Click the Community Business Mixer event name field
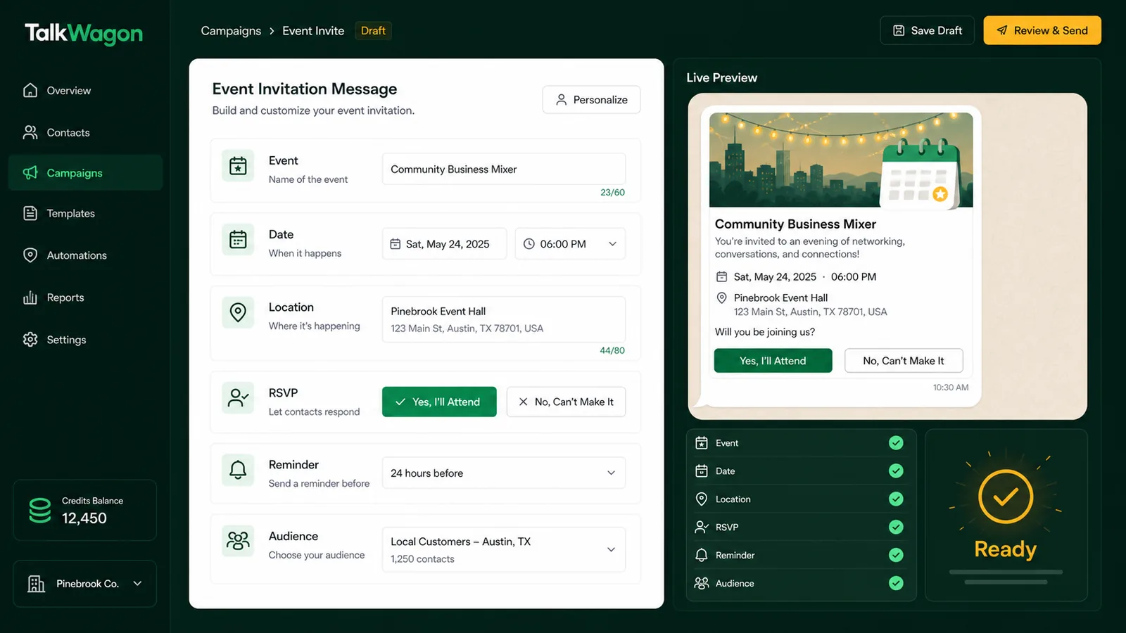This screenshot has height=633, width=1126. [504, 169]
